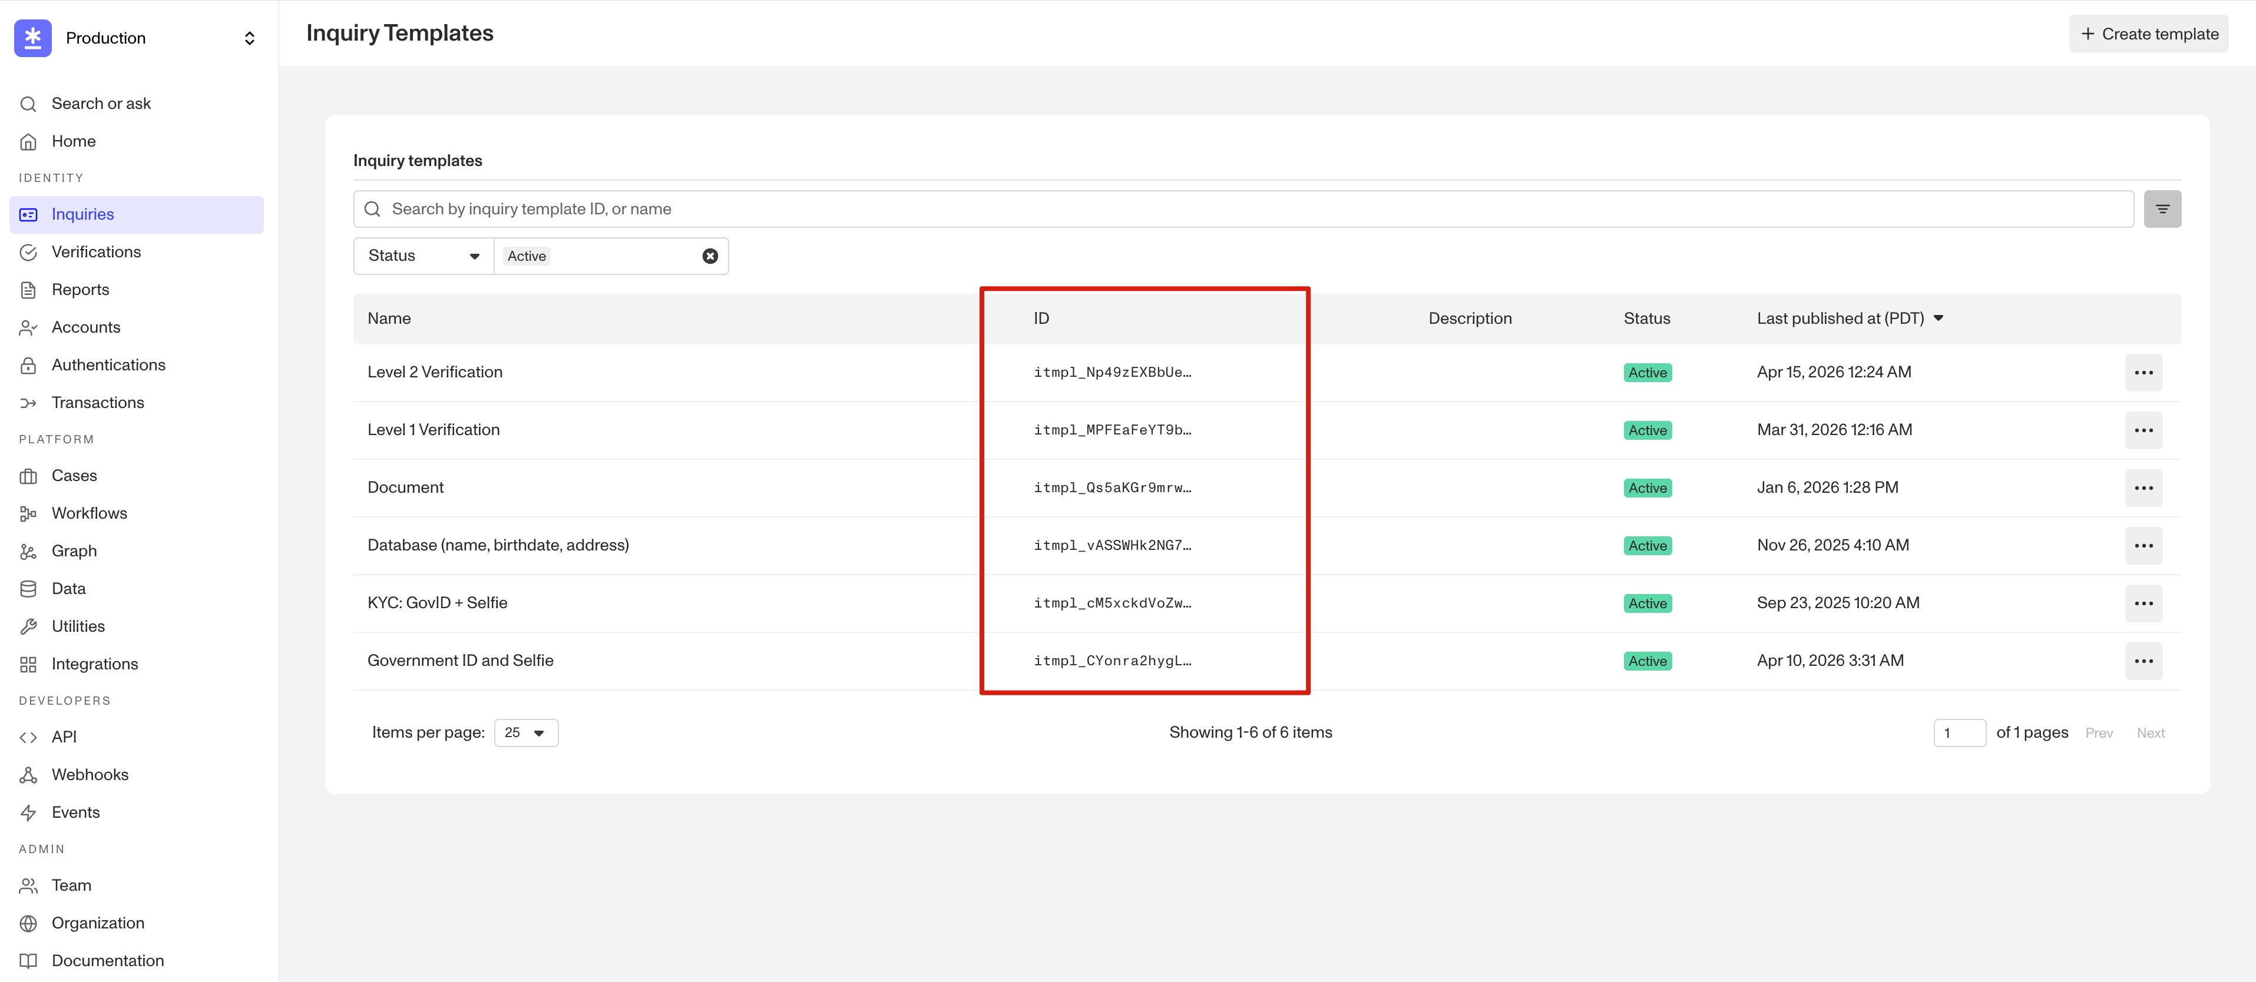Clear the Active status filter

pos(710,257)
